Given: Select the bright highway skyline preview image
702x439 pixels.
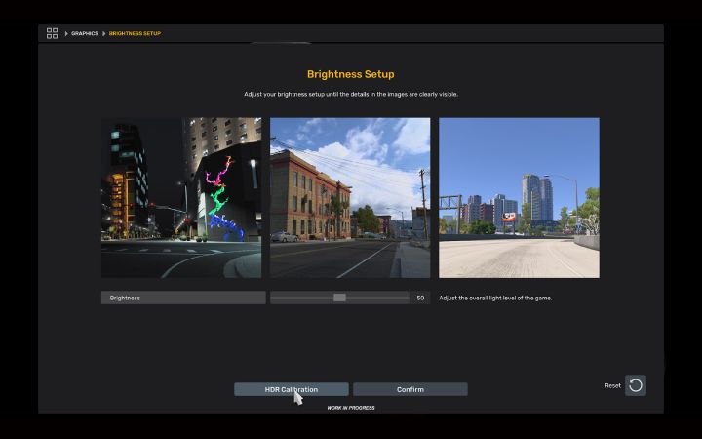Looking at the screenshot, I should (x=519, y=198).
